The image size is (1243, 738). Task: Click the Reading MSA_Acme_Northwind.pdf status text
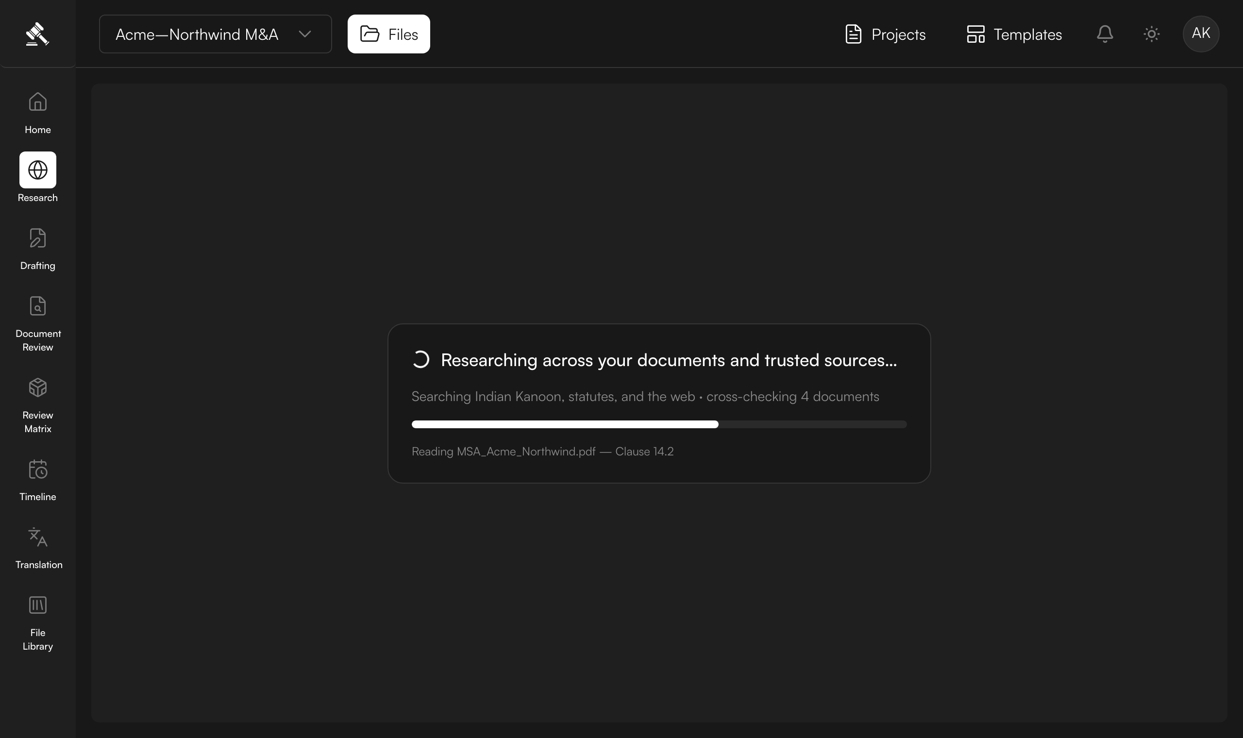pos(542,451)
